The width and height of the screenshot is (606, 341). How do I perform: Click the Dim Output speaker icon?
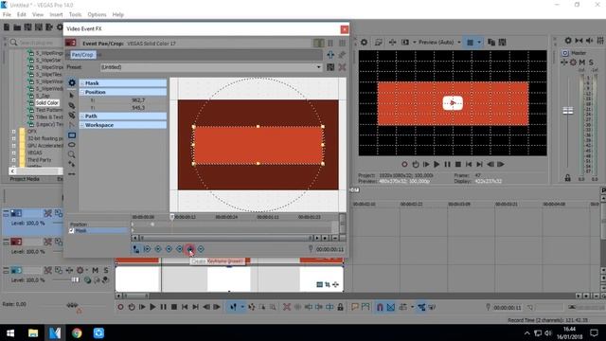(589, 40)
